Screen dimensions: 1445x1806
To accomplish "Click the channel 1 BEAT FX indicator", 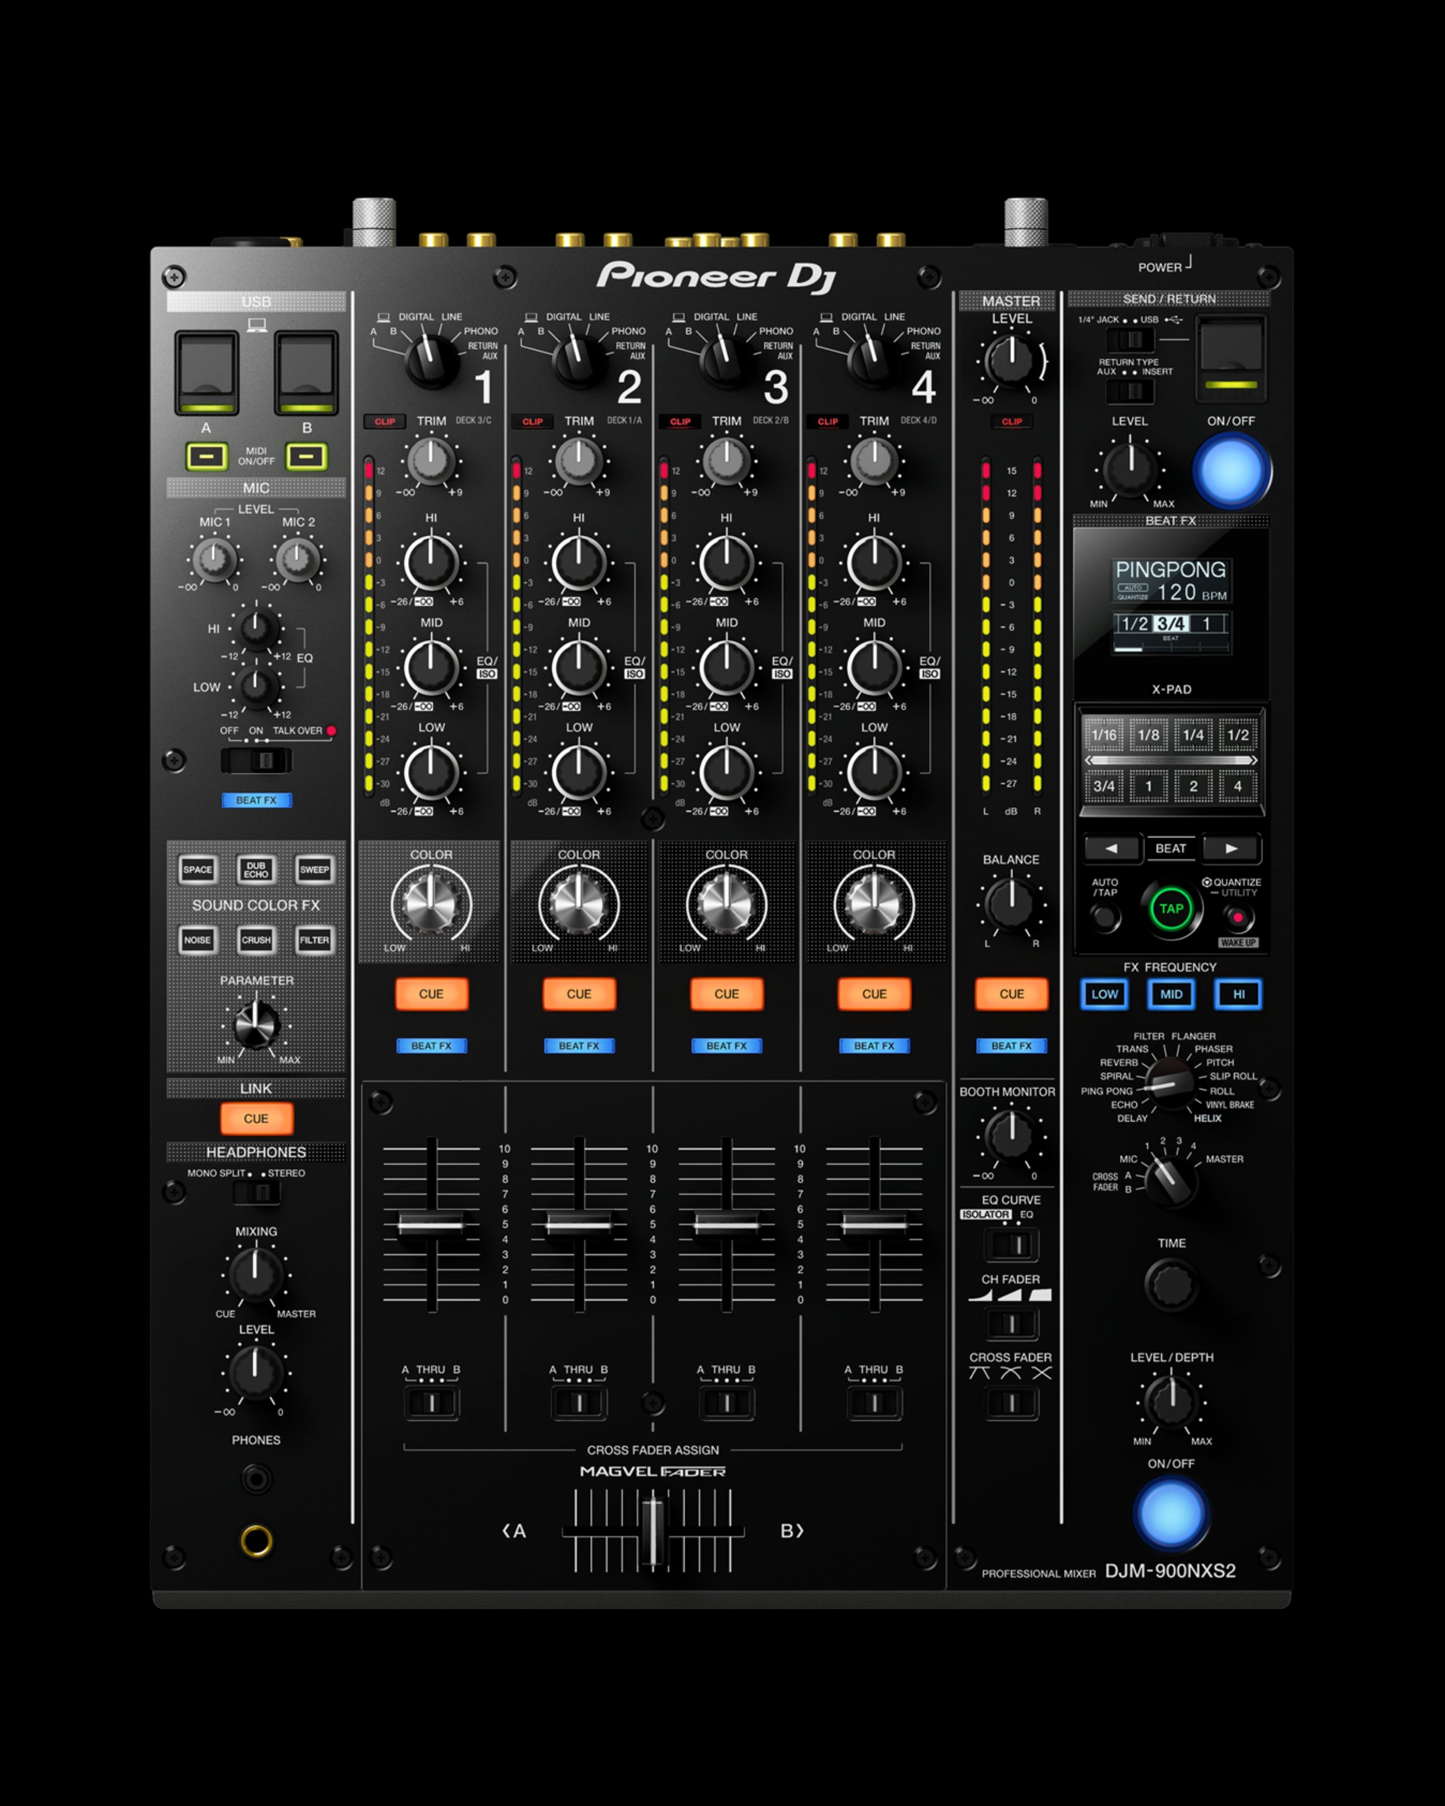I will [431, 1045].
